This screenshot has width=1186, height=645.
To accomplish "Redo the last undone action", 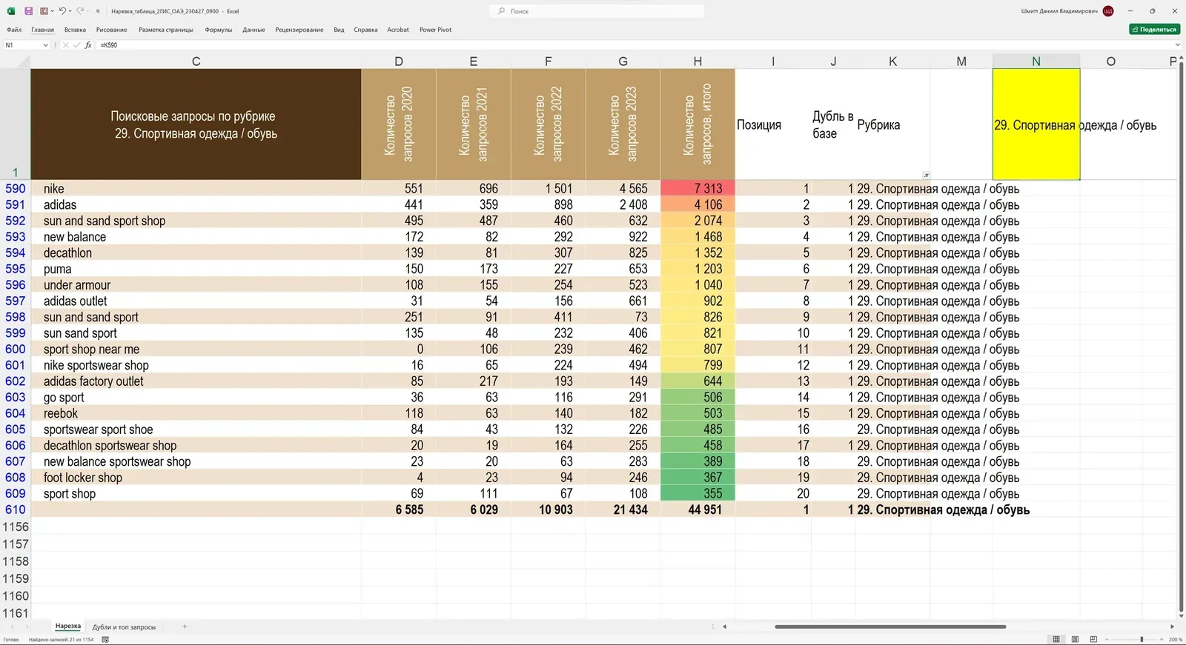I will coord(80,11).
